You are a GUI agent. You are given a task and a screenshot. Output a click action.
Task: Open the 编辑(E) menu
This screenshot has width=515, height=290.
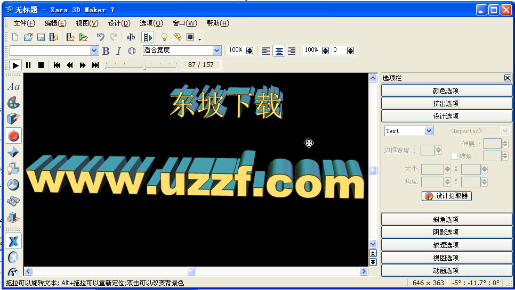(x=55, y=23)
